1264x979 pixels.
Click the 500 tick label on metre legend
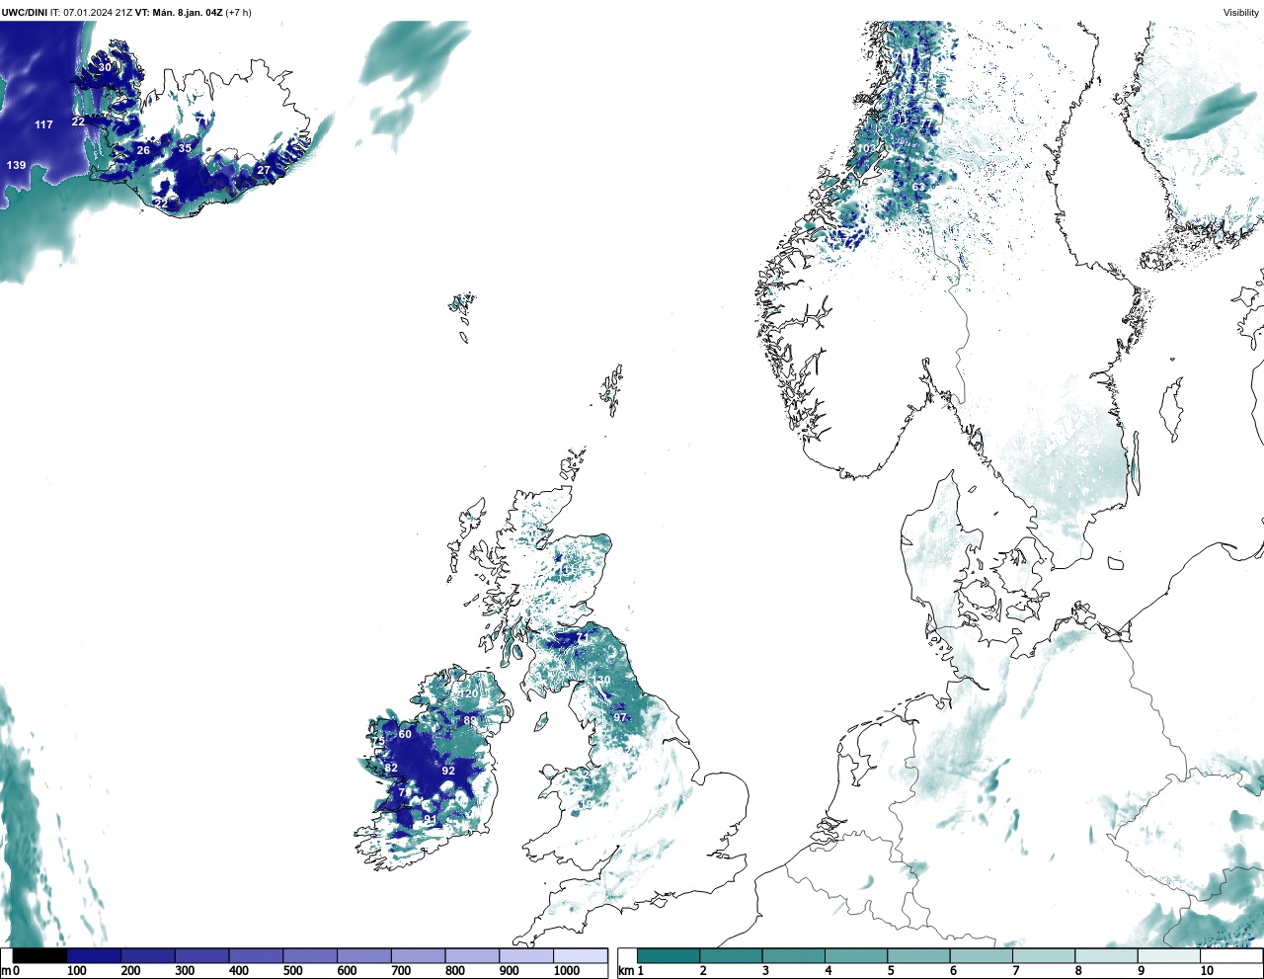click(x=292, y=971)
